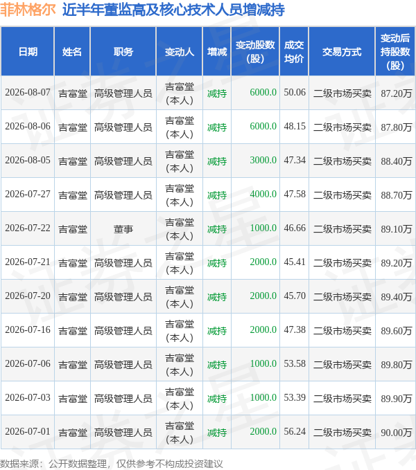Click the 2026-07-01 date cell

(x=28, y=432)
